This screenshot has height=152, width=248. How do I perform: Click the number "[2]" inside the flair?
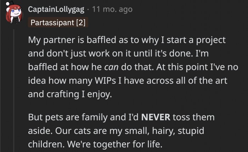point(80,23)
